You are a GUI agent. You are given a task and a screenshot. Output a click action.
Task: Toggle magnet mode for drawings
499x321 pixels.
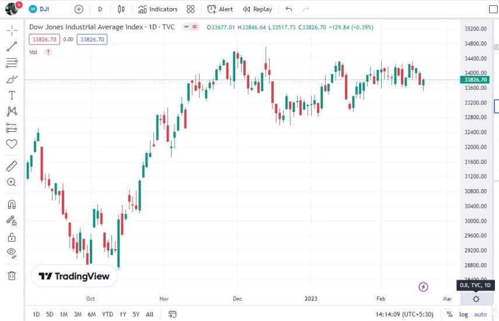point(12,204)
